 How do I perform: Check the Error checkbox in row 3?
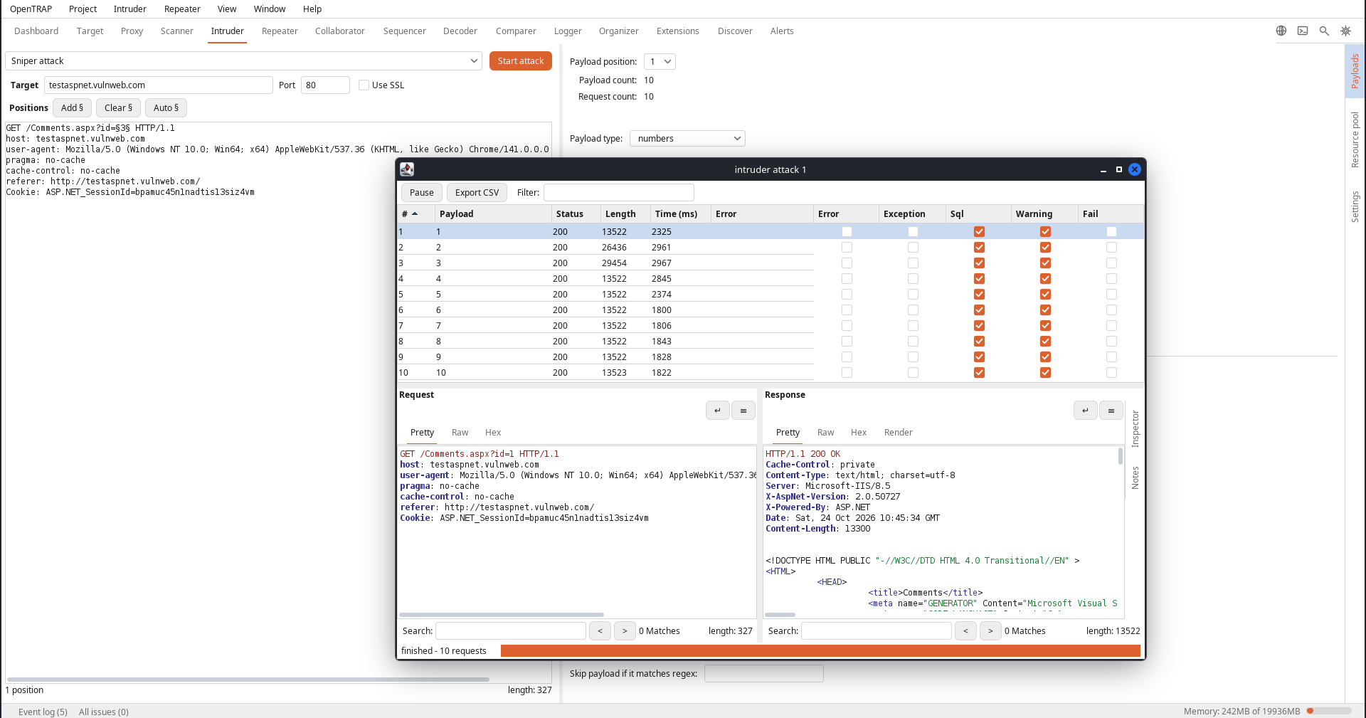point(847,263)
